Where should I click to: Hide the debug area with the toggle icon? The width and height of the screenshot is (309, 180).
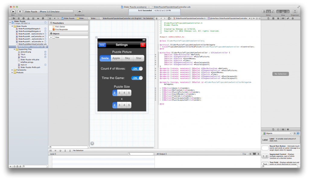coord(51,150)
